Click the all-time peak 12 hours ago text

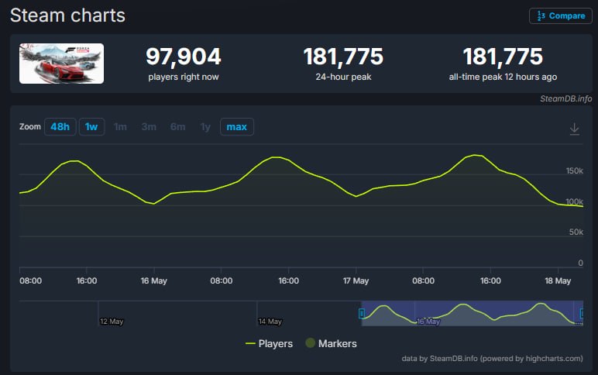pyautogui.click(x=503, y=77)
